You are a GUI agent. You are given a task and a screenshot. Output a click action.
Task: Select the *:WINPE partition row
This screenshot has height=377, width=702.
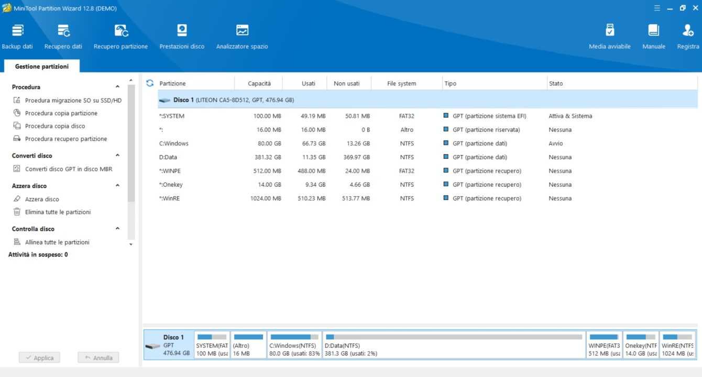[x=427, y=171]
